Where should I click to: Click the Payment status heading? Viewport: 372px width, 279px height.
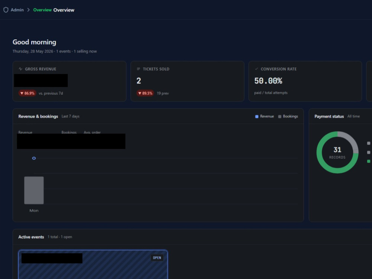[329, 116]
